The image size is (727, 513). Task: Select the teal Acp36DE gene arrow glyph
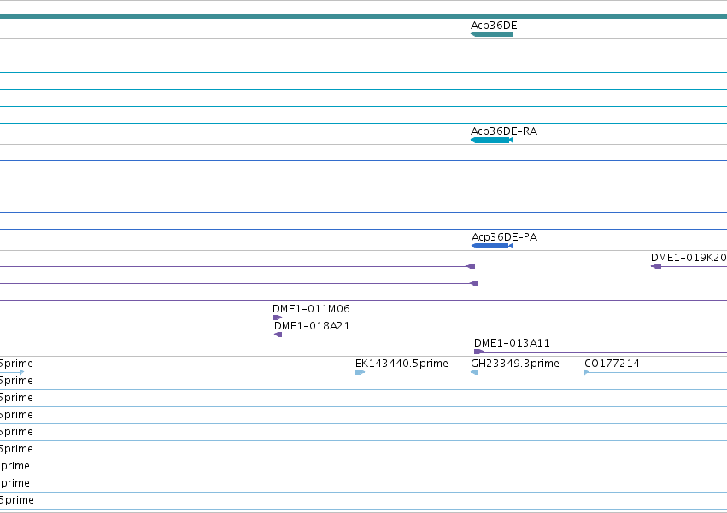[x=492, y=34]
